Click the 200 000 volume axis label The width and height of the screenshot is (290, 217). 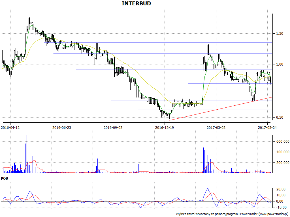283,163
